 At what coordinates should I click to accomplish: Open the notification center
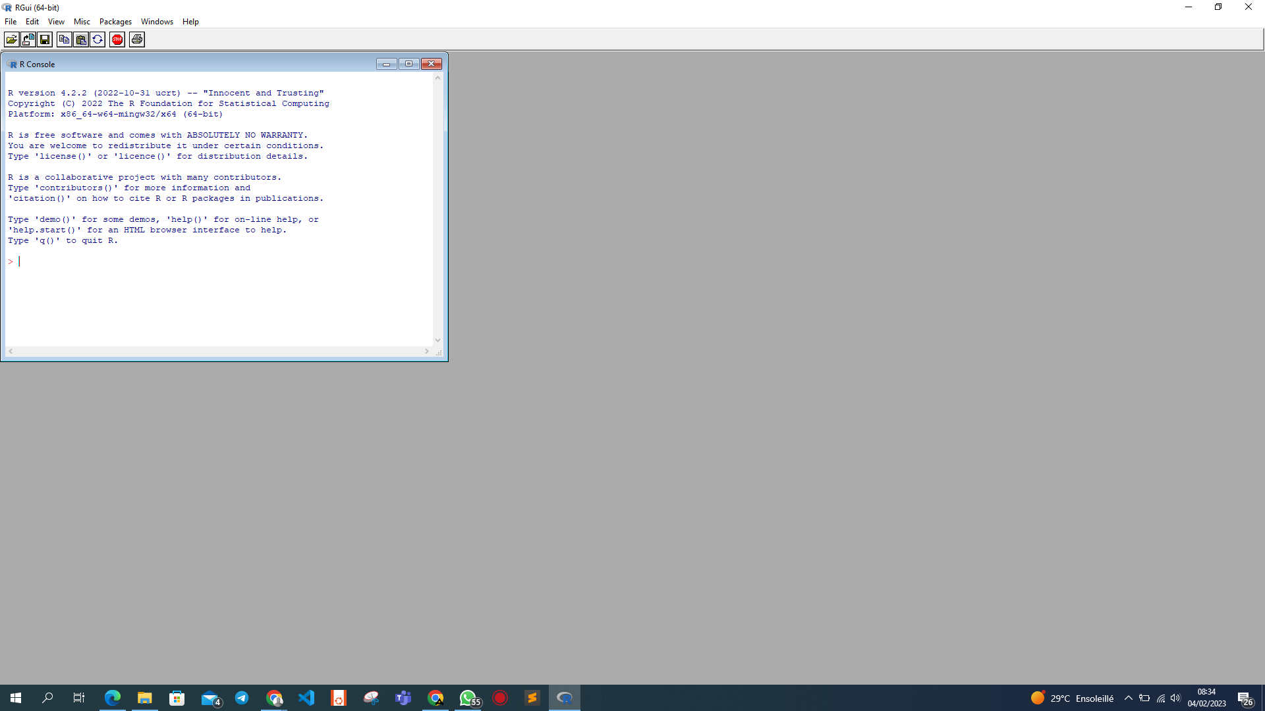(1245, 698)
